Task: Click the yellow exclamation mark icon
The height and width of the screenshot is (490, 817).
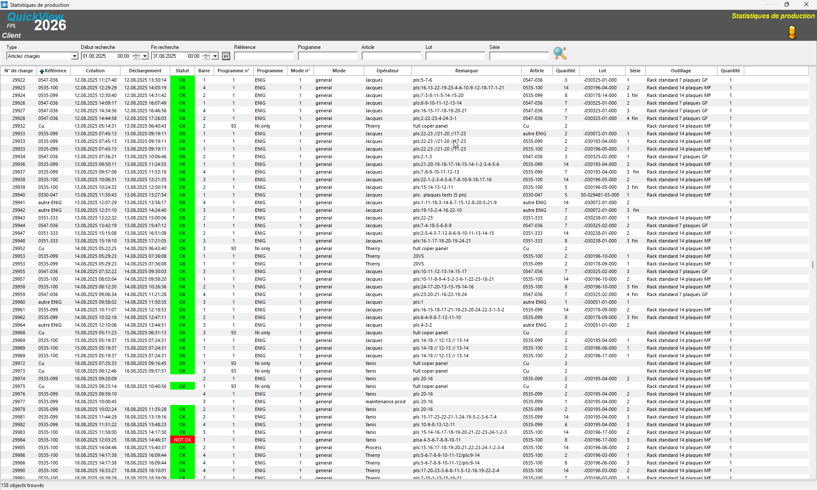Action: pyautogui.click(x=792, y=32)
